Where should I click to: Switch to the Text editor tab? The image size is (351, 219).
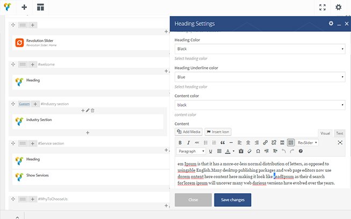[339, 133]
